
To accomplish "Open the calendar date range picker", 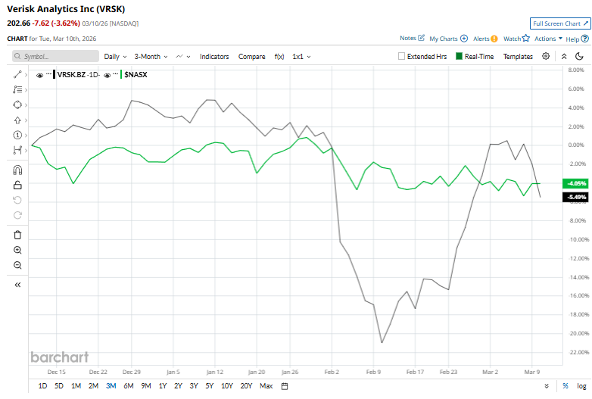I will (285, 385).
